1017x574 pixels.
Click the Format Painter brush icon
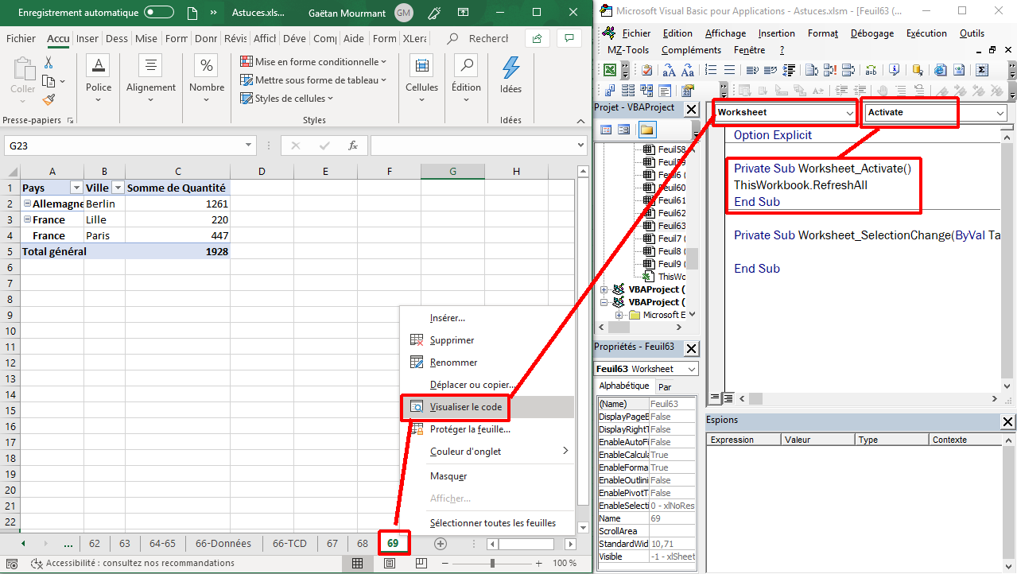(49, 99)
